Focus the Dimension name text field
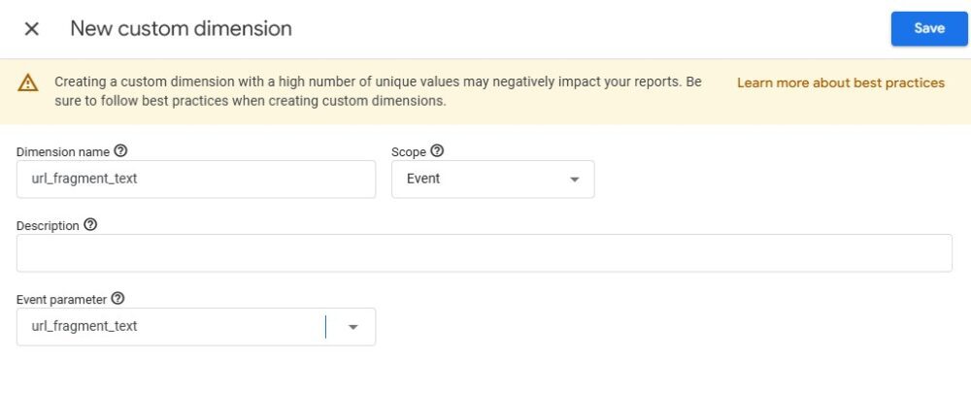The height and width of the screenshot is (393, 971). [x=196, y=180]
